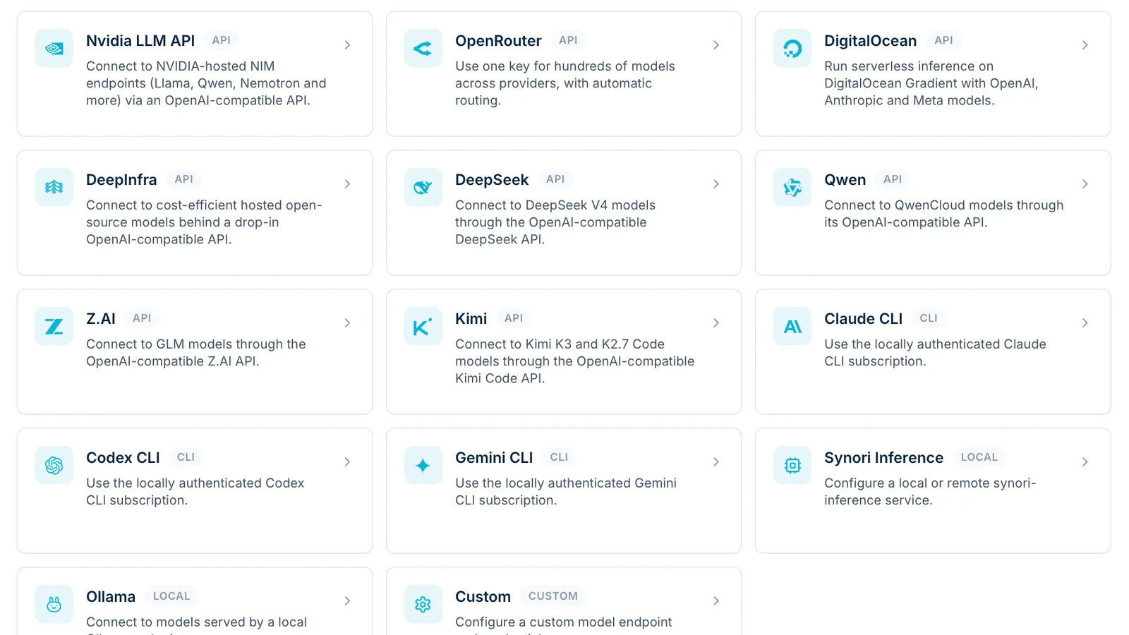1129x635 pixels.
Task: Open the Codex CLI card chevron
Action: (x=347, y=462)
